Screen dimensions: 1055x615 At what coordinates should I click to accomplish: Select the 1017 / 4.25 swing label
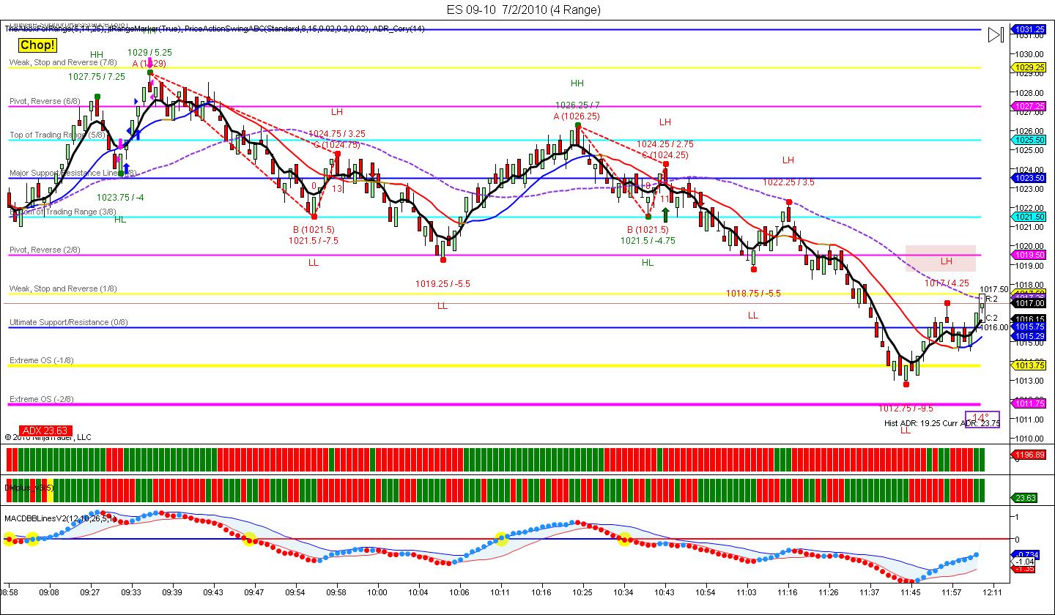tap(947, 283)
